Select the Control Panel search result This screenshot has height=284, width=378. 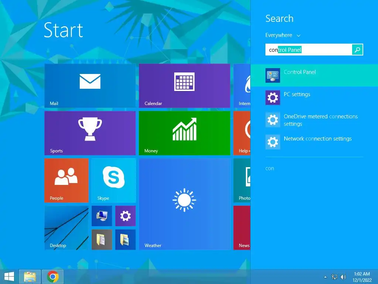(x=315, y=75)
